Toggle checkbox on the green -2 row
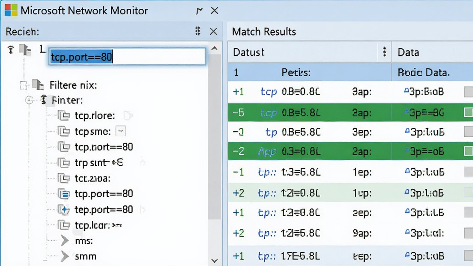 [x=468, y=151]
